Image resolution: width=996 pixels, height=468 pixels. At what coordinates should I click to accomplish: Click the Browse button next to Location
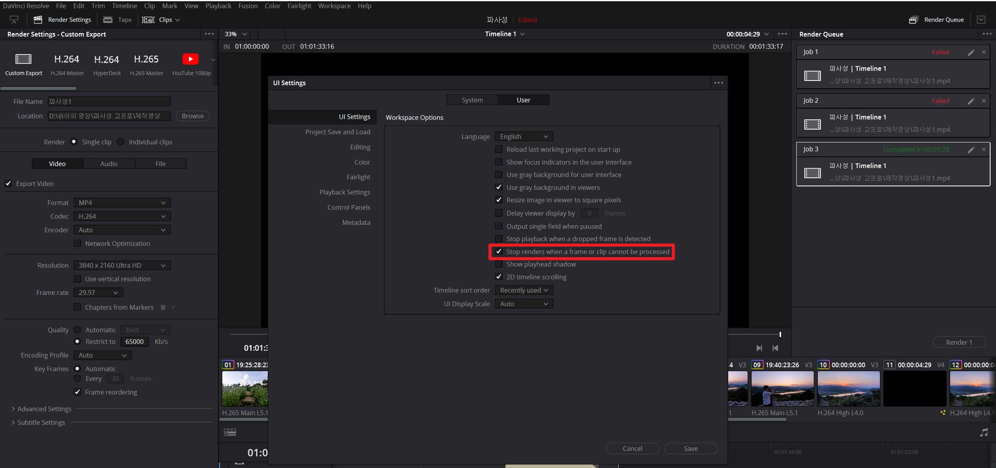(192, 116)
